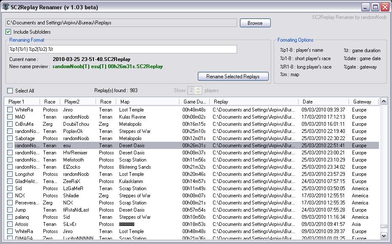Select the HWRemixer player cell
This screenshot has width=392, height=244.
pos(75,153)
